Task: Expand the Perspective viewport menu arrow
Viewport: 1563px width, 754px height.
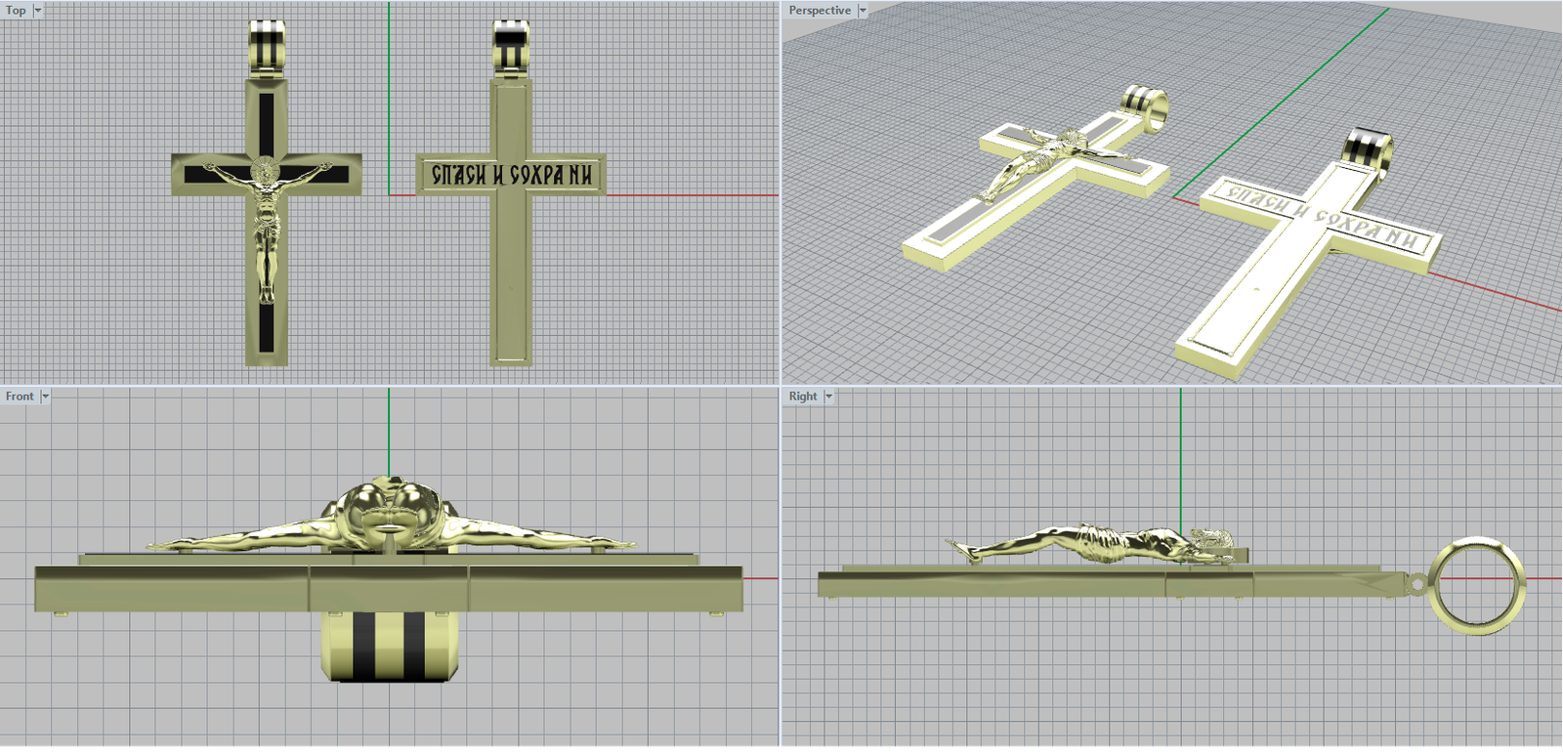Action: [863, 11]
